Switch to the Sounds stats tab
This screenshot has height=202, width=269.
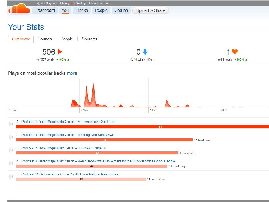click(x=44, y=39)
